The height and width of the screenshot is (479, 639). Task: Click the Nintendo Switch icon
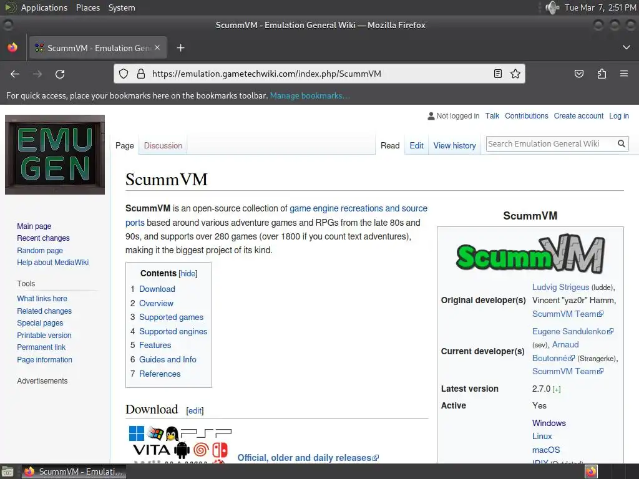(220, 450)
